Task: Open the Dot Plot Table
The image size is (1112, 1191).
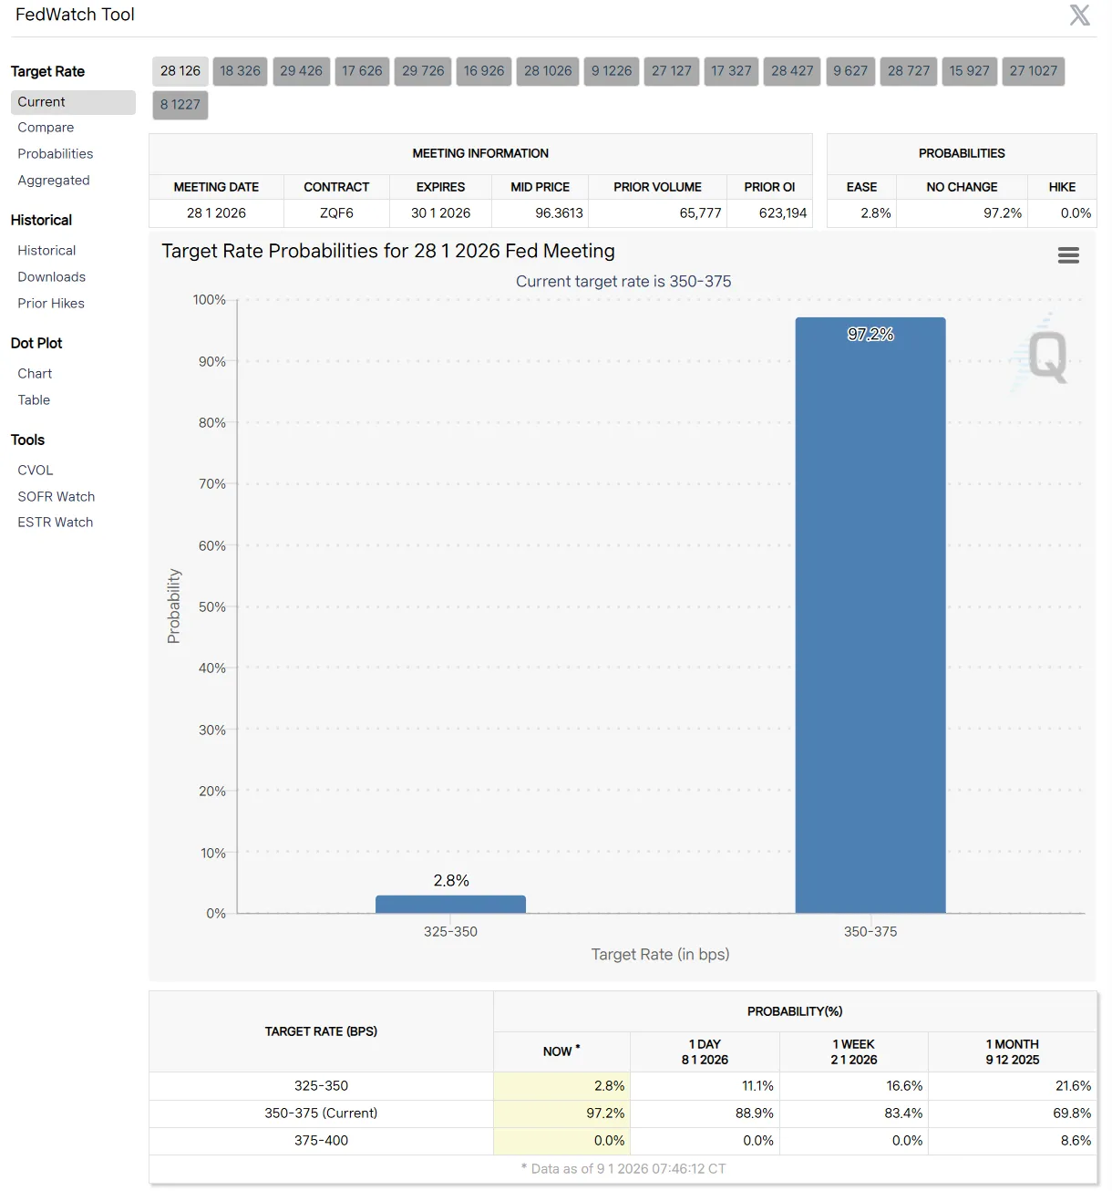Action: pos(34,400)
